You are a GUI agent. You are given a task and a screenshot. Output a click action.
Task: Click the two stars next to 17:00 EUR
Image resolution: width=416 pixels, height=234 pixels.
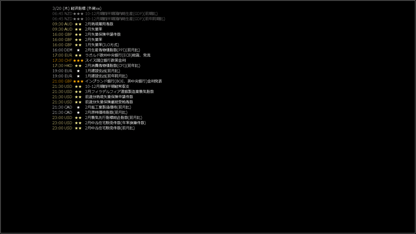click(78, 55)
